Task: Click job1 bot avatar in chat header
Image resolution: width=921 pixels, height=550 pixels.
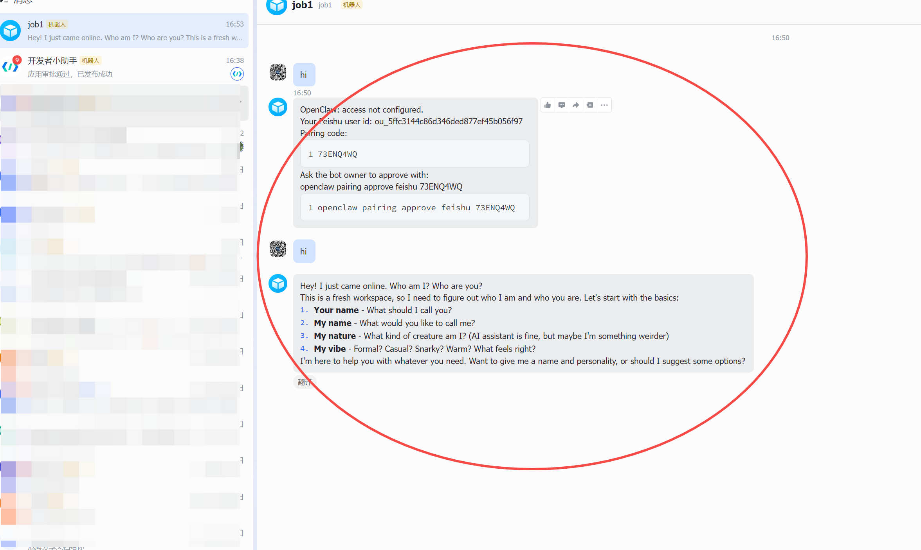Action: click(277, 6)
